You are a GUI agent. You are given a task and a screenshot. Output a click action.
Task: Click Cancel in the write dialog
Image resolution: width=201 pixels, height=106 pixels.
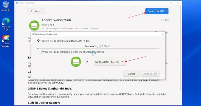pyautogui.click(x=131, y=74)
